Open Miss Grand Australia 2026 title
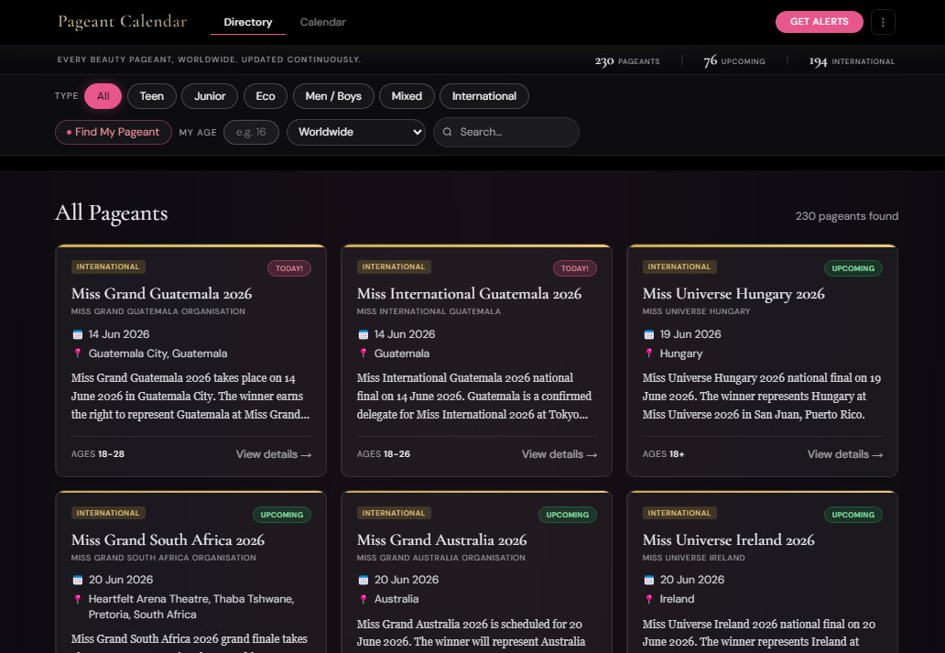 tap(441, 540)
